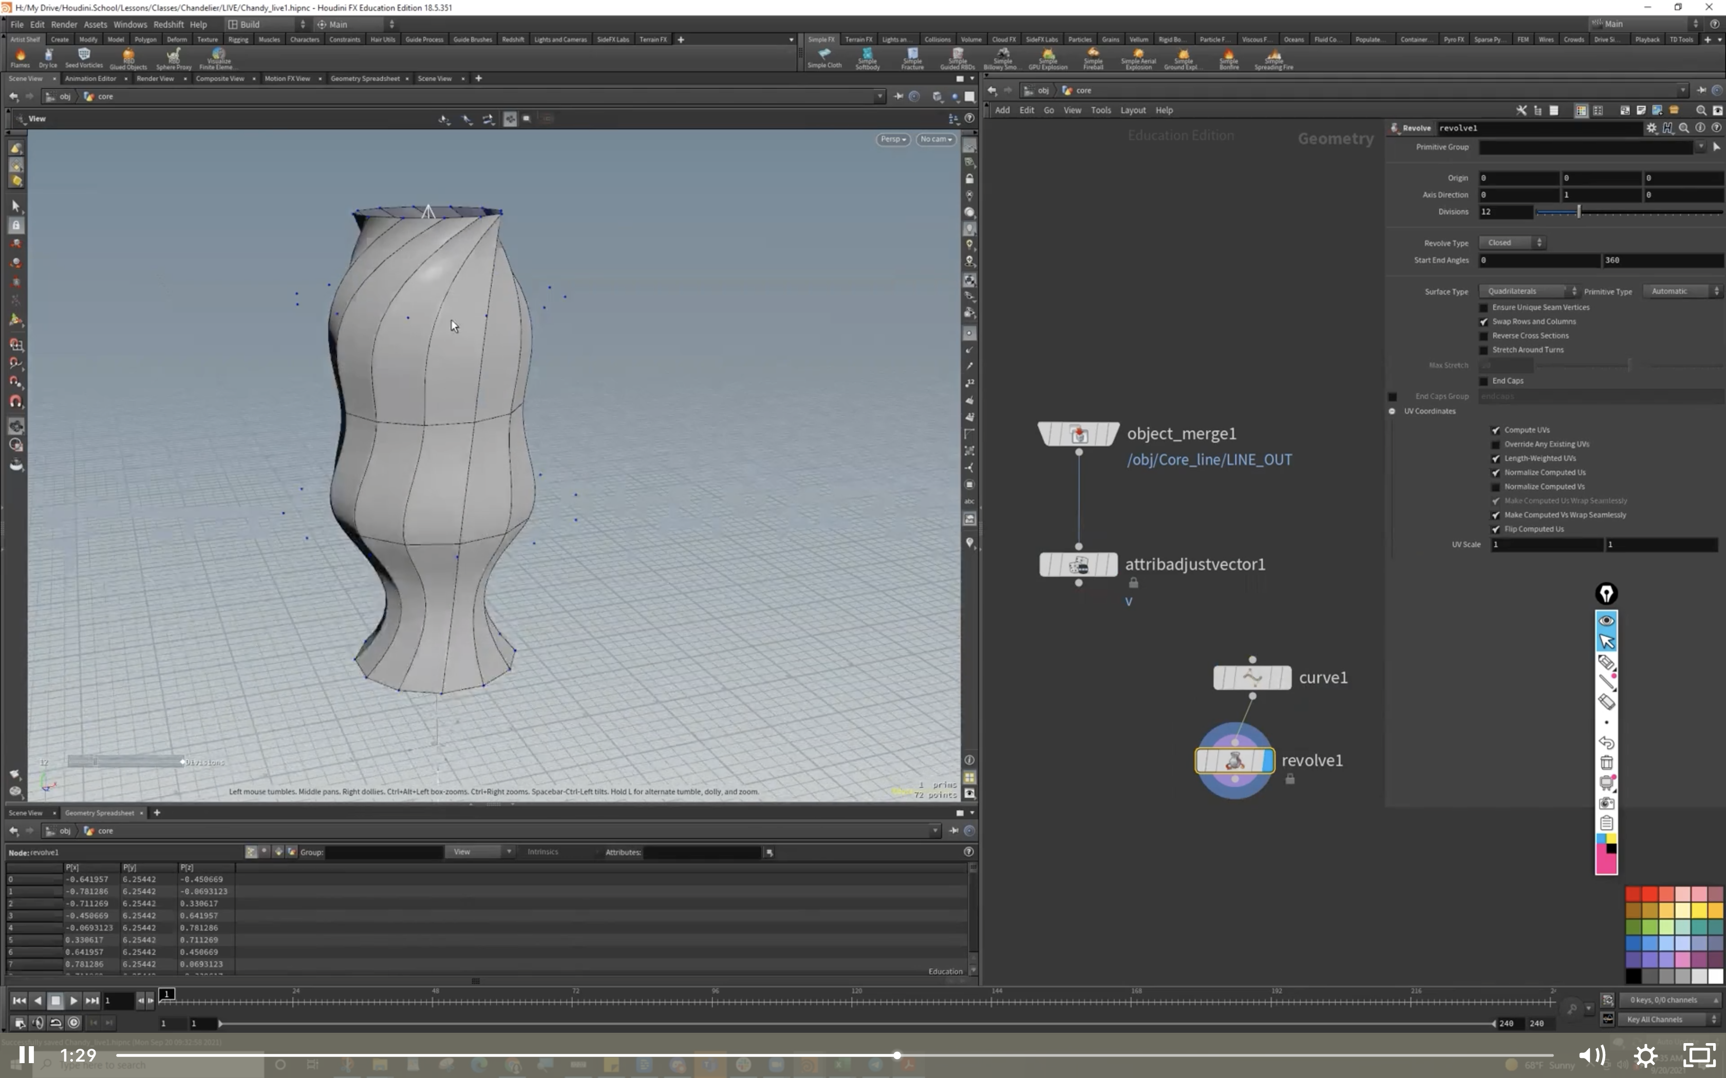Image resolution: width=1726 pixels, height=1078 pixels.
Task: Enable the End Caps checkbox
Action: pyautogui.click(x=1484, y=381)
